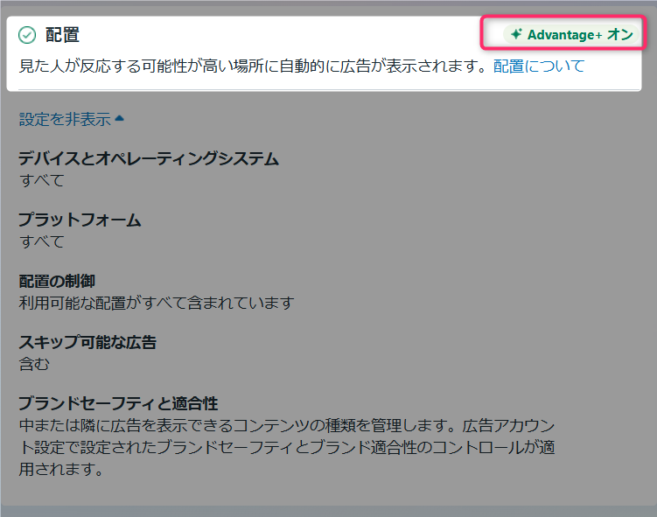Click すべて under プラットフォーム
This screenshot has height=517, width=657.
click(x=41, y=241)
